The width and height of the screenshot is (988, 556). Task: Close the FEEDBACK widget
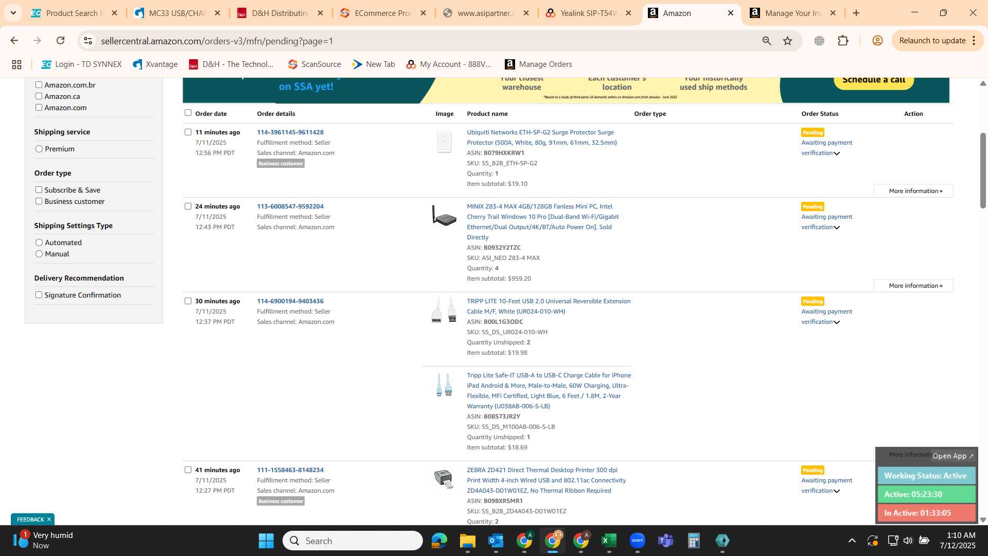point(49,519)
